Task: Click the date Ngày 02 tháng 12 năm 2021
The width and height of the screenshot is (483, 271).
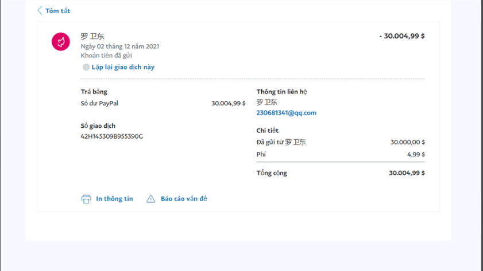Action: (x=119, y=46)
